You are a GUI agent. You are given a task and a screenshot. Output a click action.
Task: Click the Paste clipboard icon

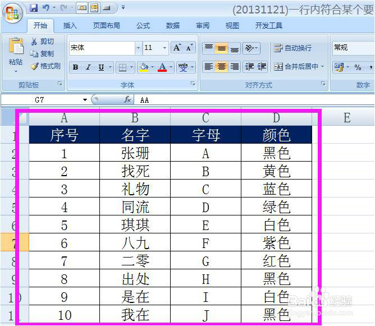click(16, 45)
